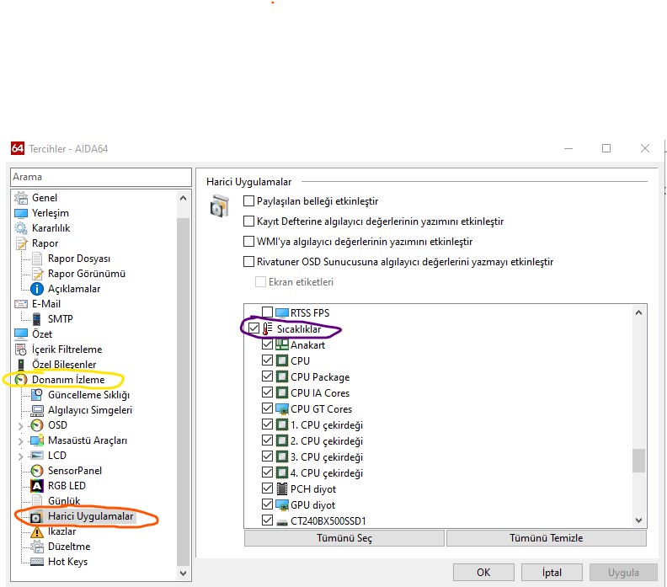Screen dimensions: 667x587
Task: Enable WMI'ya algılayıcı değerlerinin yazımını checkbox
Action: pyautogui.click(x=248, y=242)
